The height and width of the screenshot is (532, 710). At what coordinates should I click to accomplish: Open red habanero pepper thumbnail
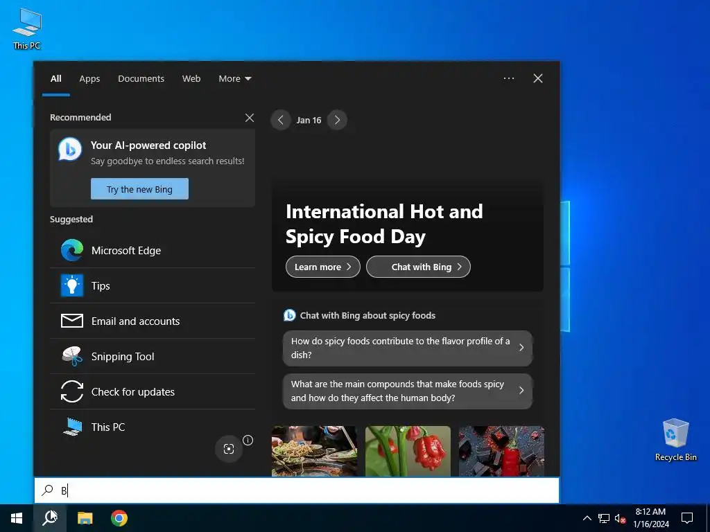click(x=408, y=451)
